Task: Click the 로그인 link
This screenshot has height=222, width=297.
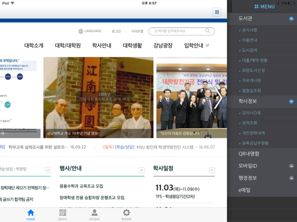Action: 116,31
